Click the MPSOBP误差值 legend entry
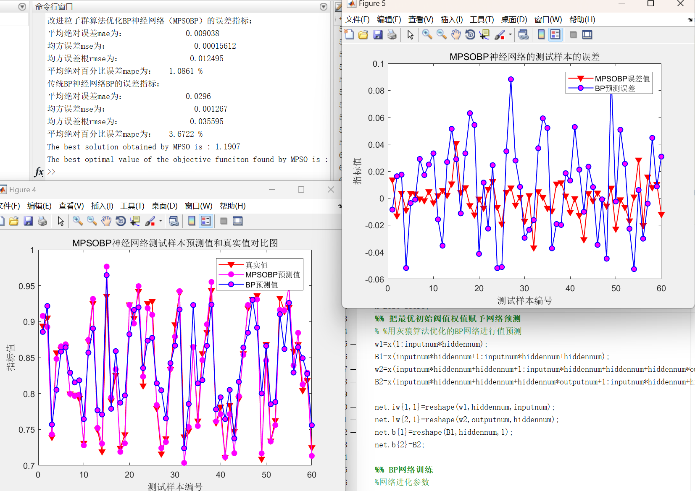This screenshot has width=695, height=491. coord(622,79)
